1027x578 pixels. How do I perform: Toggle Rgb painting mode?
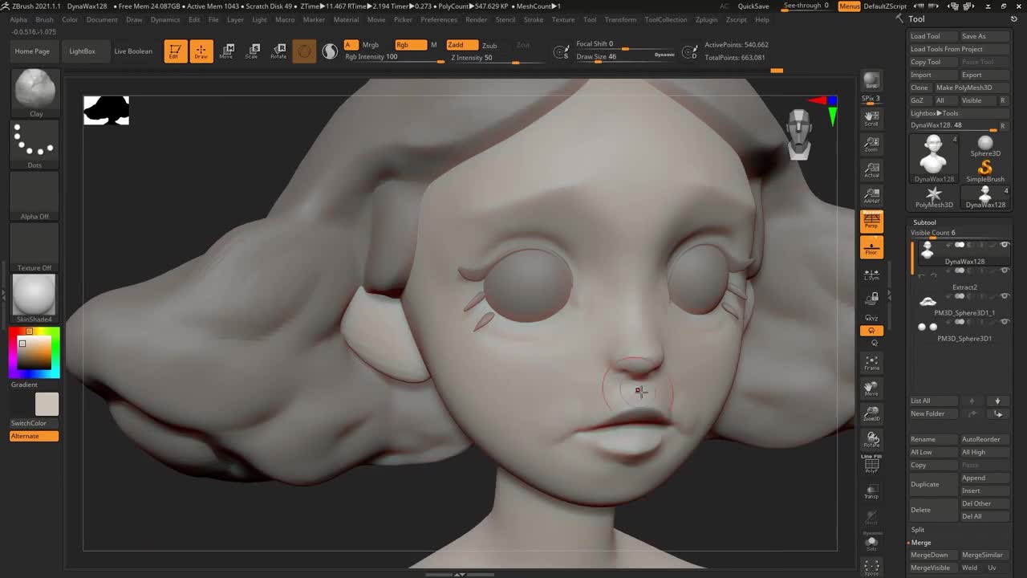411,45
